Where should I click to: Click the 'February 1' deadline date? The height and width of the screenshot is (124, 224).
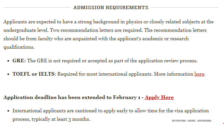(127, 97)
